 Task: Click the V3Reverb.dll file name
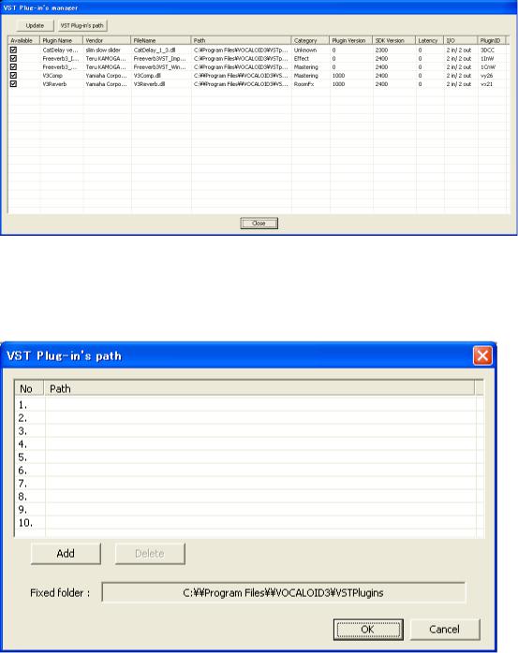(149, 84)
